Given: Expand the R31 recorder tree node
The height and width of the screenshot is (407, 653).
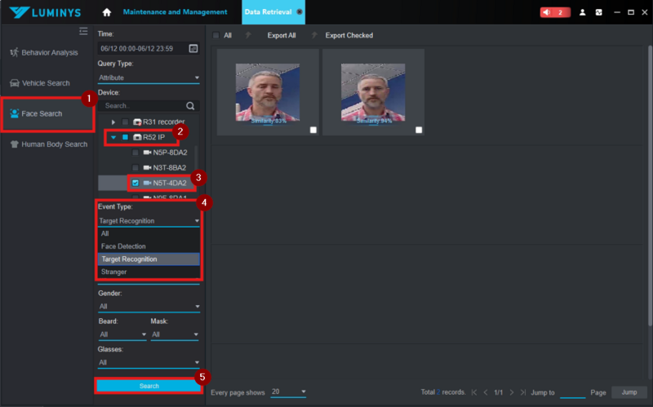Looking at the screenshot, I should pyautogui.click(x=113, y=122).
